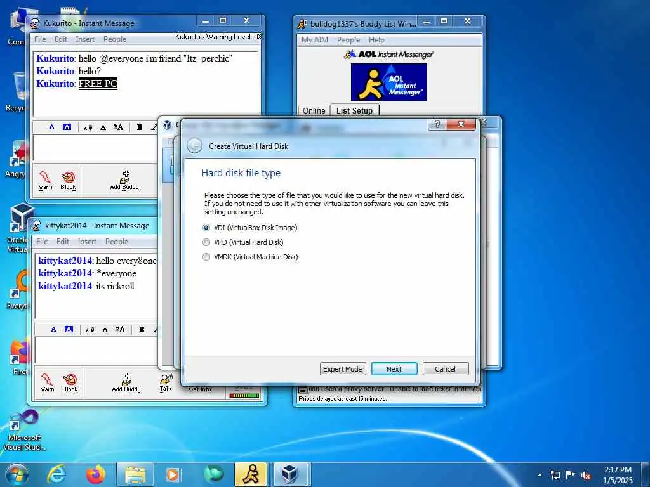The width and height of the screenshot is (650, 487).
Task: Click FREE PC link in Kukurito chat
Action: tap(98, 83)
